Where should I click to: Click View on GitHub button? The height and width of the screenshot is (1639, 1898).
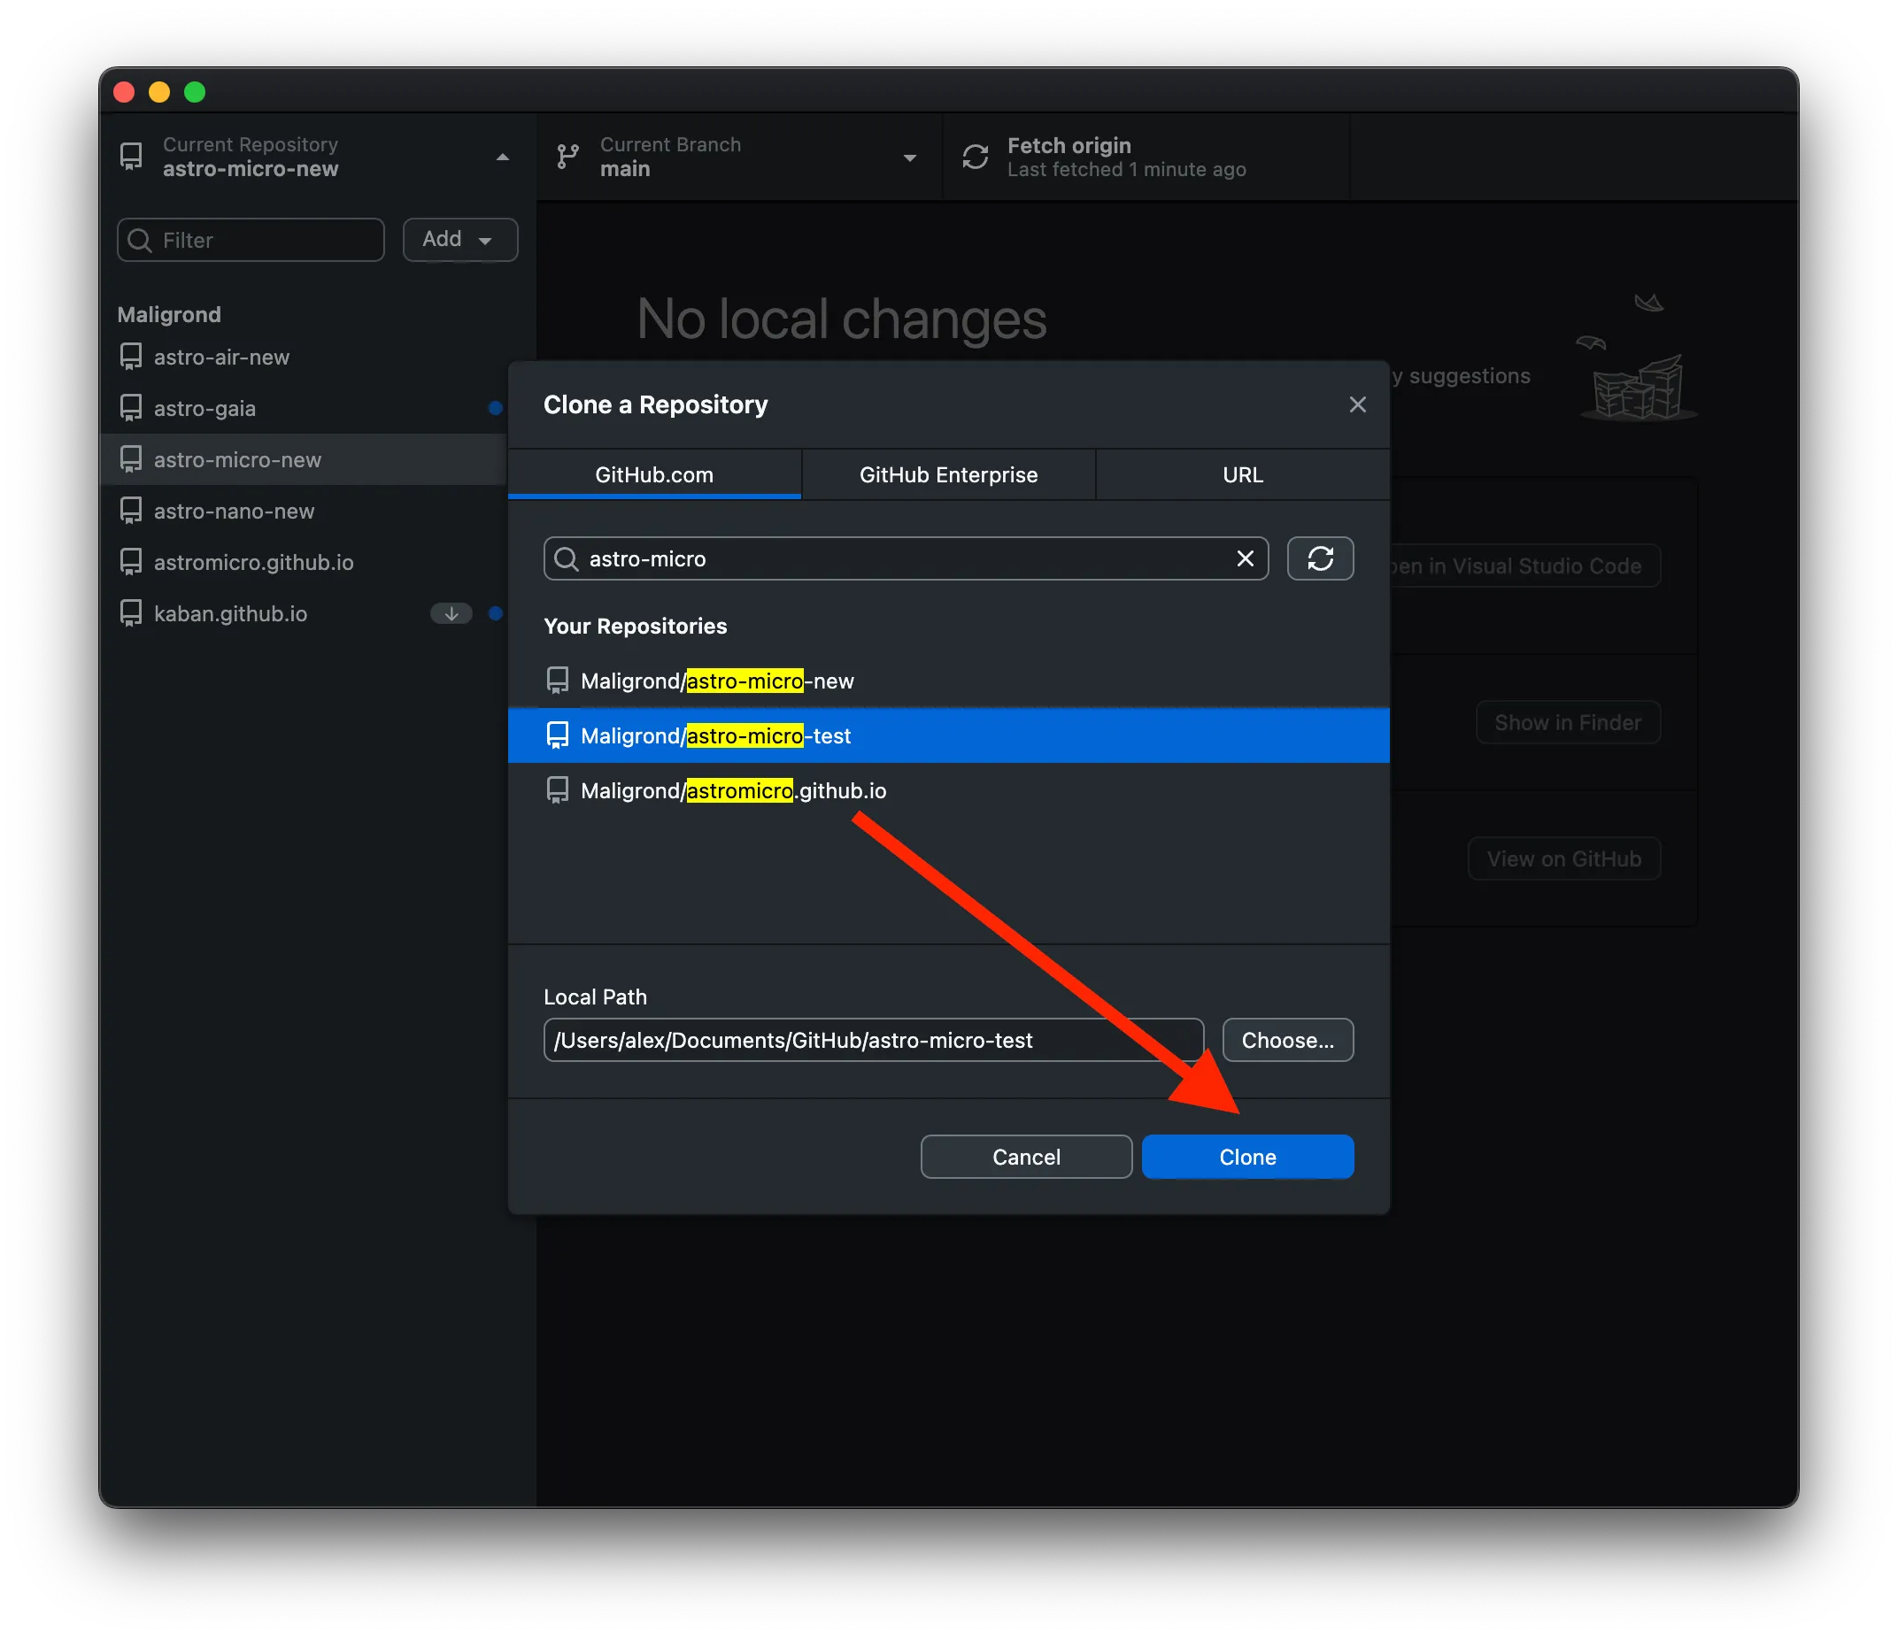(x=1563, y=858)
